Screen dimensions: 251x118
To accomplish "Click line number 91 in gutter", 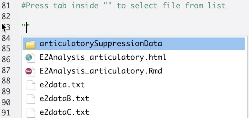I will (6, 113).
